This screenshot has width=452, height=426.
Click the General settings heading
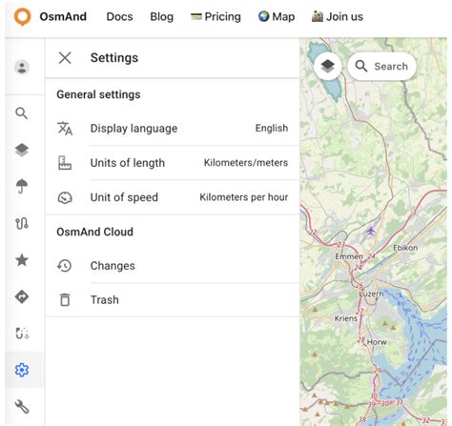pyautogui.click(x=98, y=94)
